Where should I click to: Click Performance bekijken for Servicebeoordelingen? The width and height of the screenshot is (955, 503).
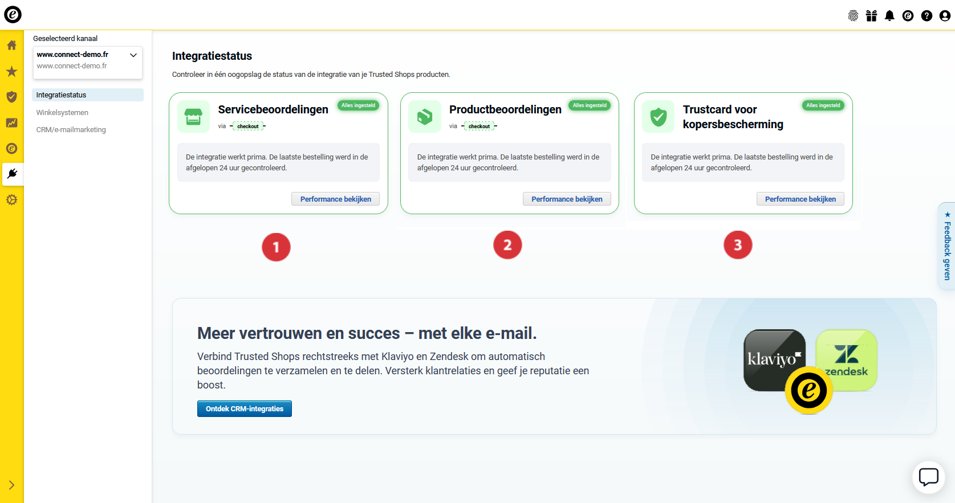point(335,199)
